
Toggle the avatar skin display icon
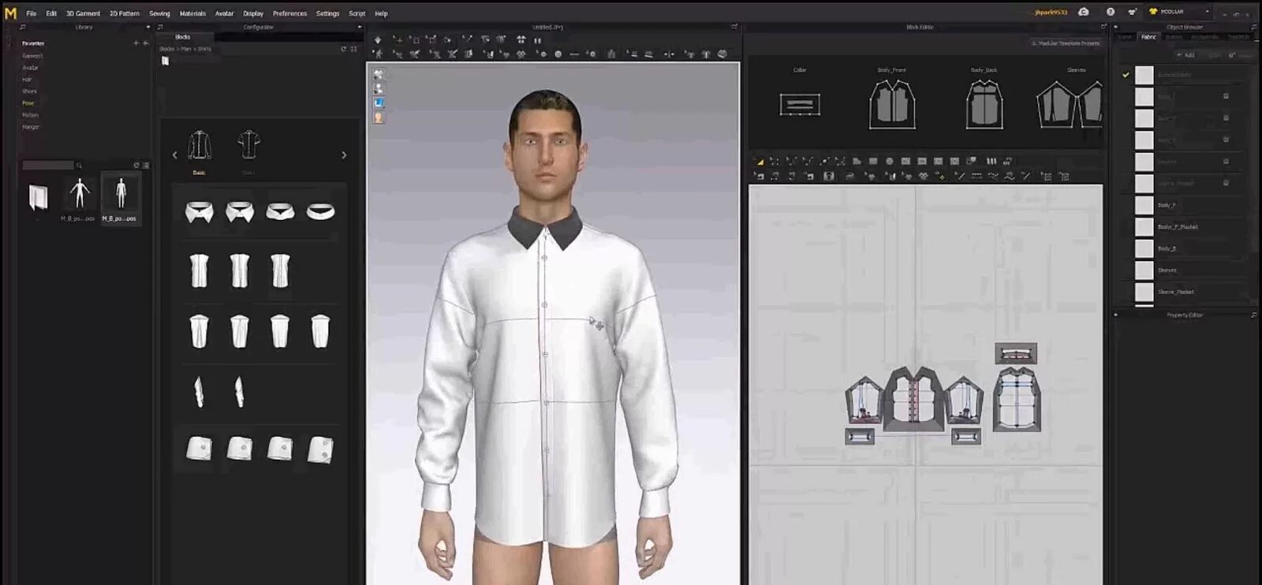coord(379,117)
